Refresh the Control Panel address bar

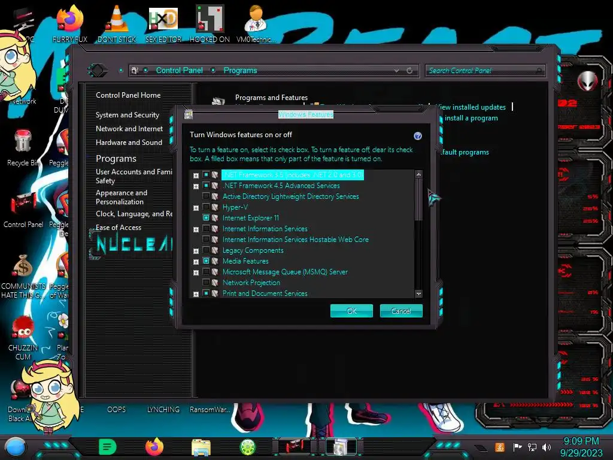click(x=409, y=71)
